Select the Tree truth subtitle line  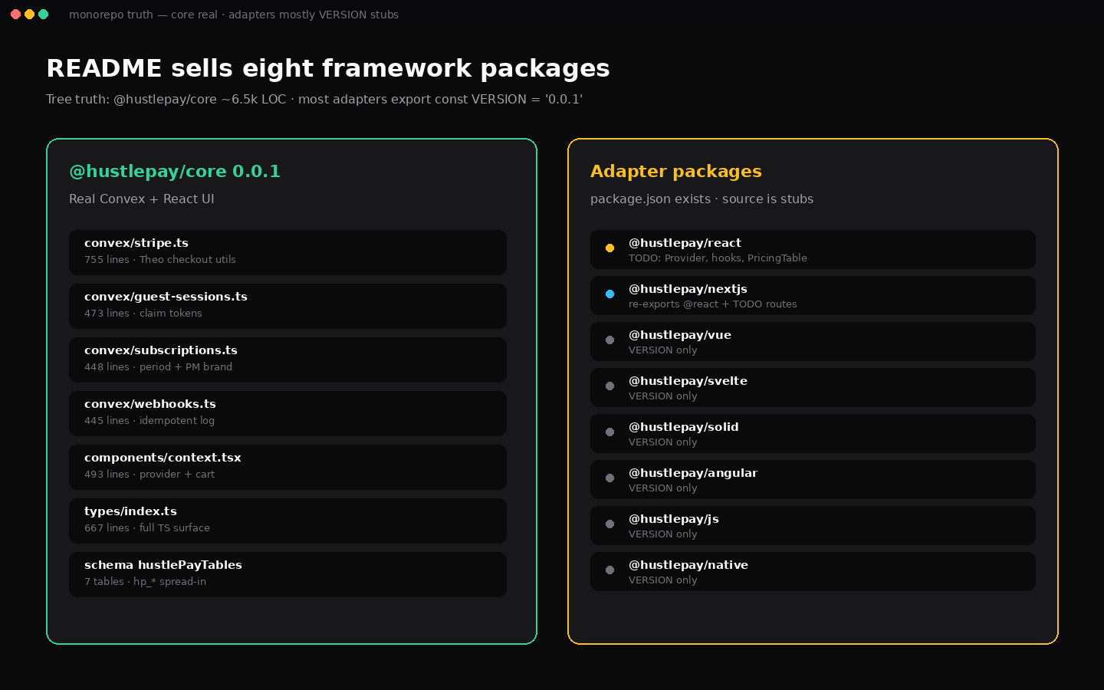point(314,99)
